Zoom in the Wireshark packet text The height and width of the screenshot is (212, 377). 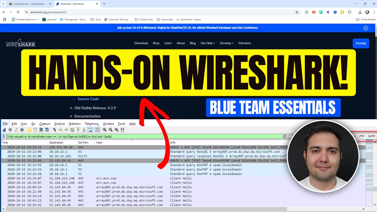[x=105, y=130]
